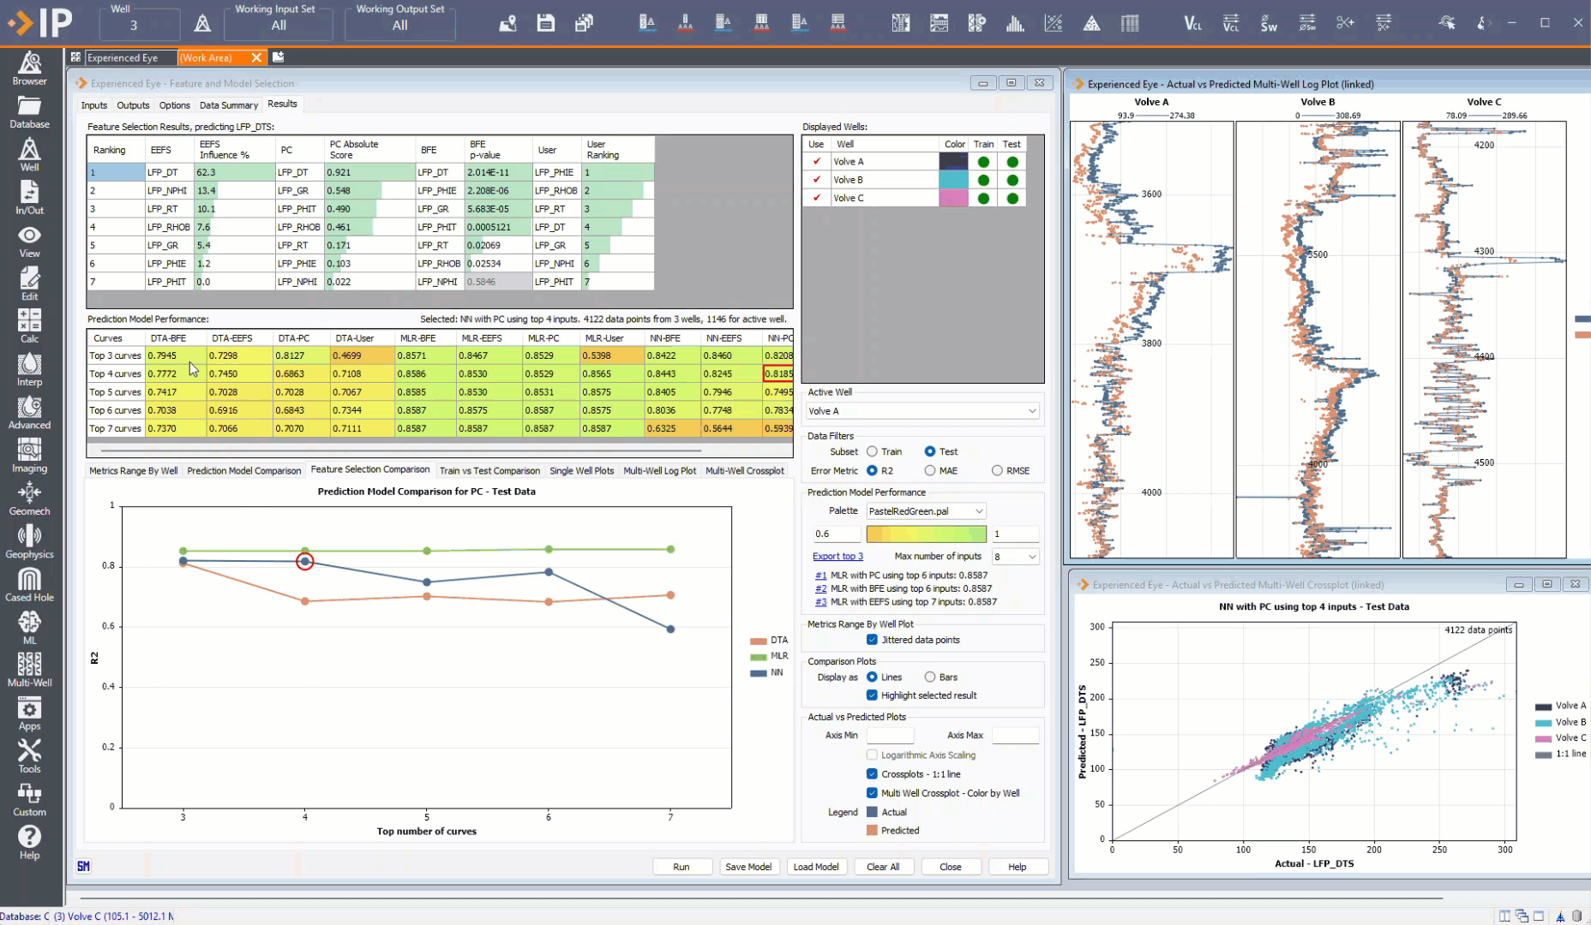1591x925 pixels.
Task: Open the Geomech module icon
Action: pyautogui.click(x=29, y=498)
